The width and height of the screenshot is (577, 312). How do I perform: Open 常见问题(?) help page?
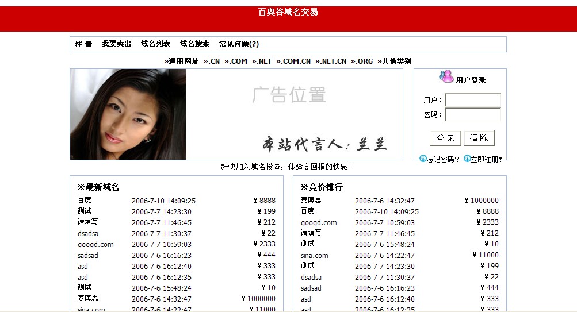pos(239,44)
